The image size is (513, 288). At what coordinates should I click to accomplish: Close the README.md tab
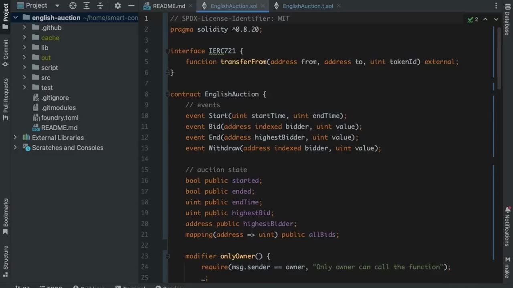(x=191, y=6)
